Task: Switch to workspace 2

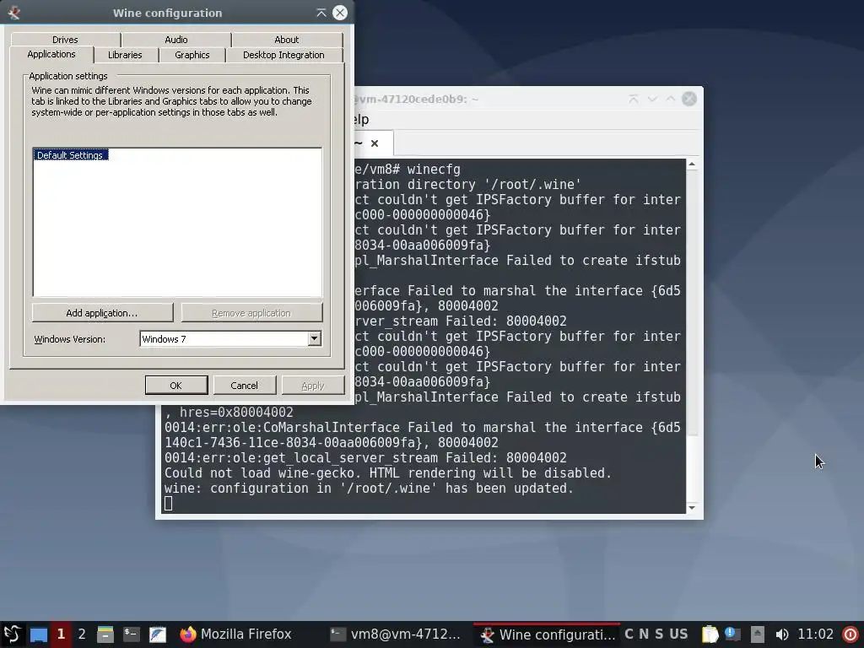Action: tap(82, 634)
